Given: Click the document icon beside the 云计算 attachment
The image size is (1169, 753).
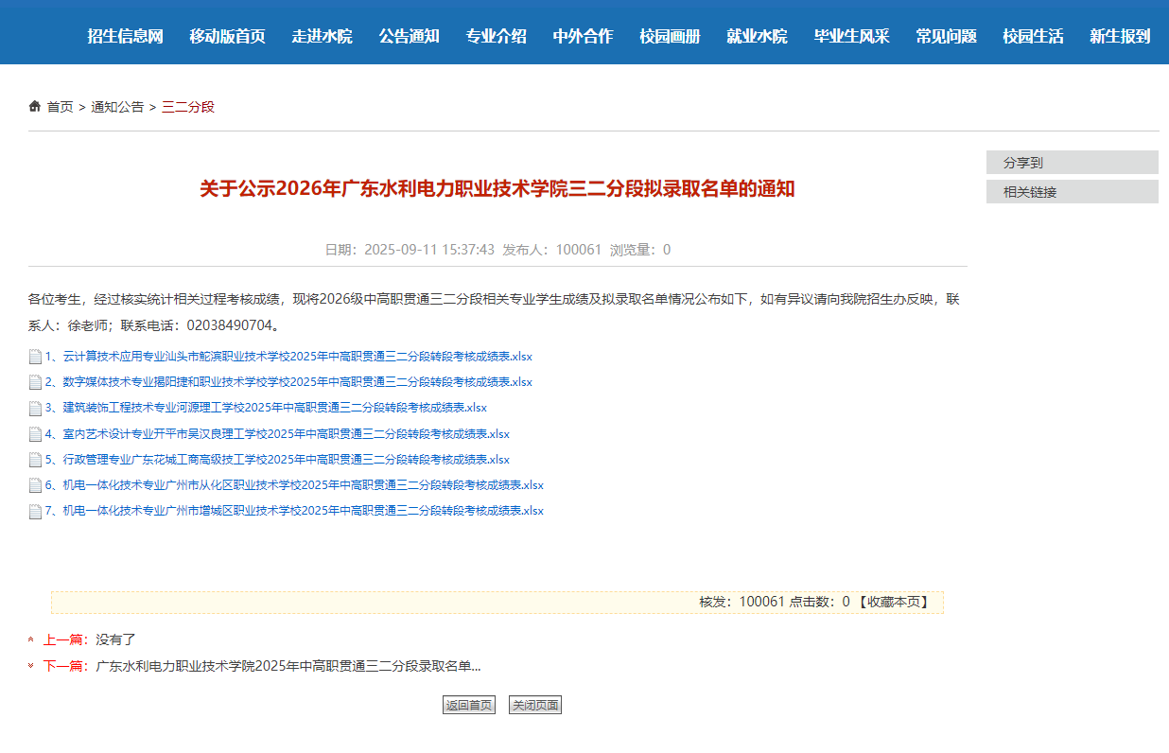Looking at the screenshot, I should coord(34,357).
